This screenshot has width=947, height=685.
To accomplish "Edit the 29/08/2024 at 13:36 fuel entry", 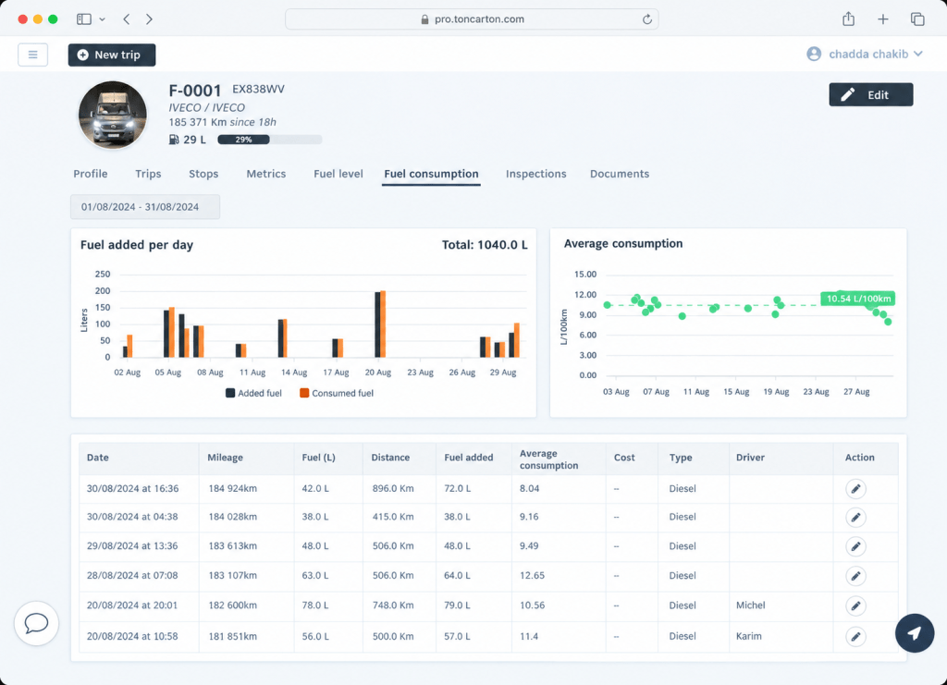I will point(855,546).
